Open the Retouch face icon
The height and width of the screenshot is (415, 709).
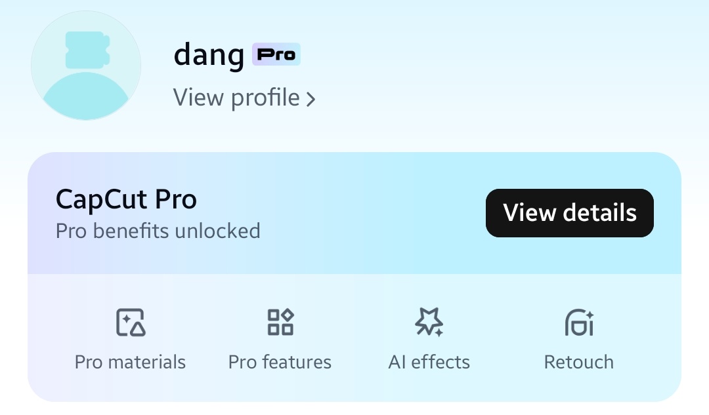click(x=579, y=323)
